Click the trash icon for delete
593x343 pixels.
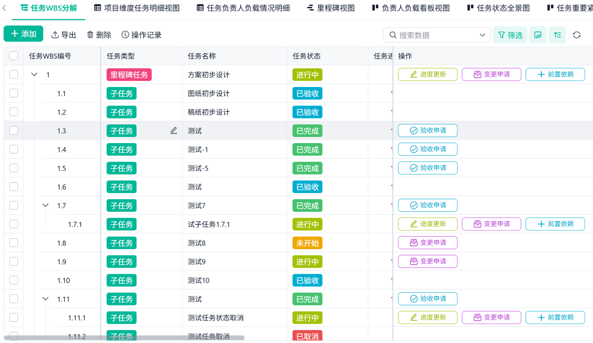click(x=90, y=35)
